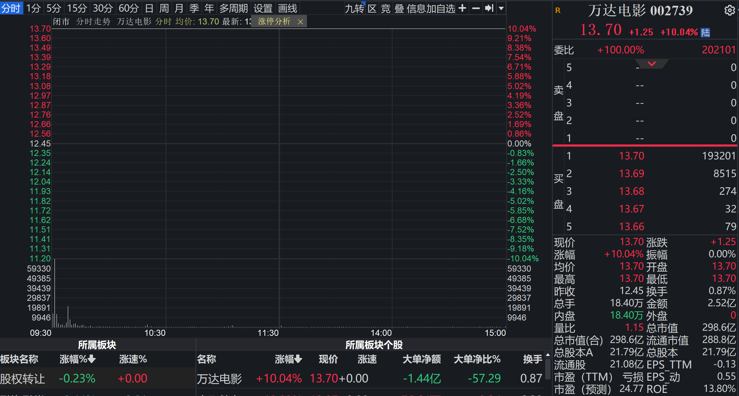Screen dimensions: 739x396
Task: Toggle the 叠 overlay comparison
Action: tap(399, 8)
